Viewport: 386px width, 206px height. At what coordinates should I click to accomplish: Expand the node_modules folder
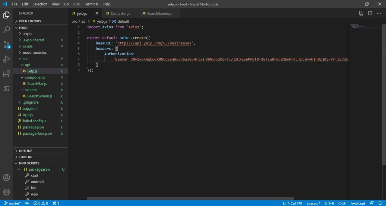[x=41, y=52]
